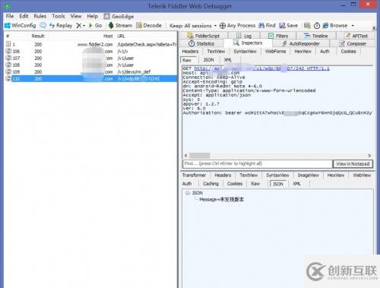Click the Host column header
The height and width of the screenshot is (288, 380).
[x=108, y=36]
